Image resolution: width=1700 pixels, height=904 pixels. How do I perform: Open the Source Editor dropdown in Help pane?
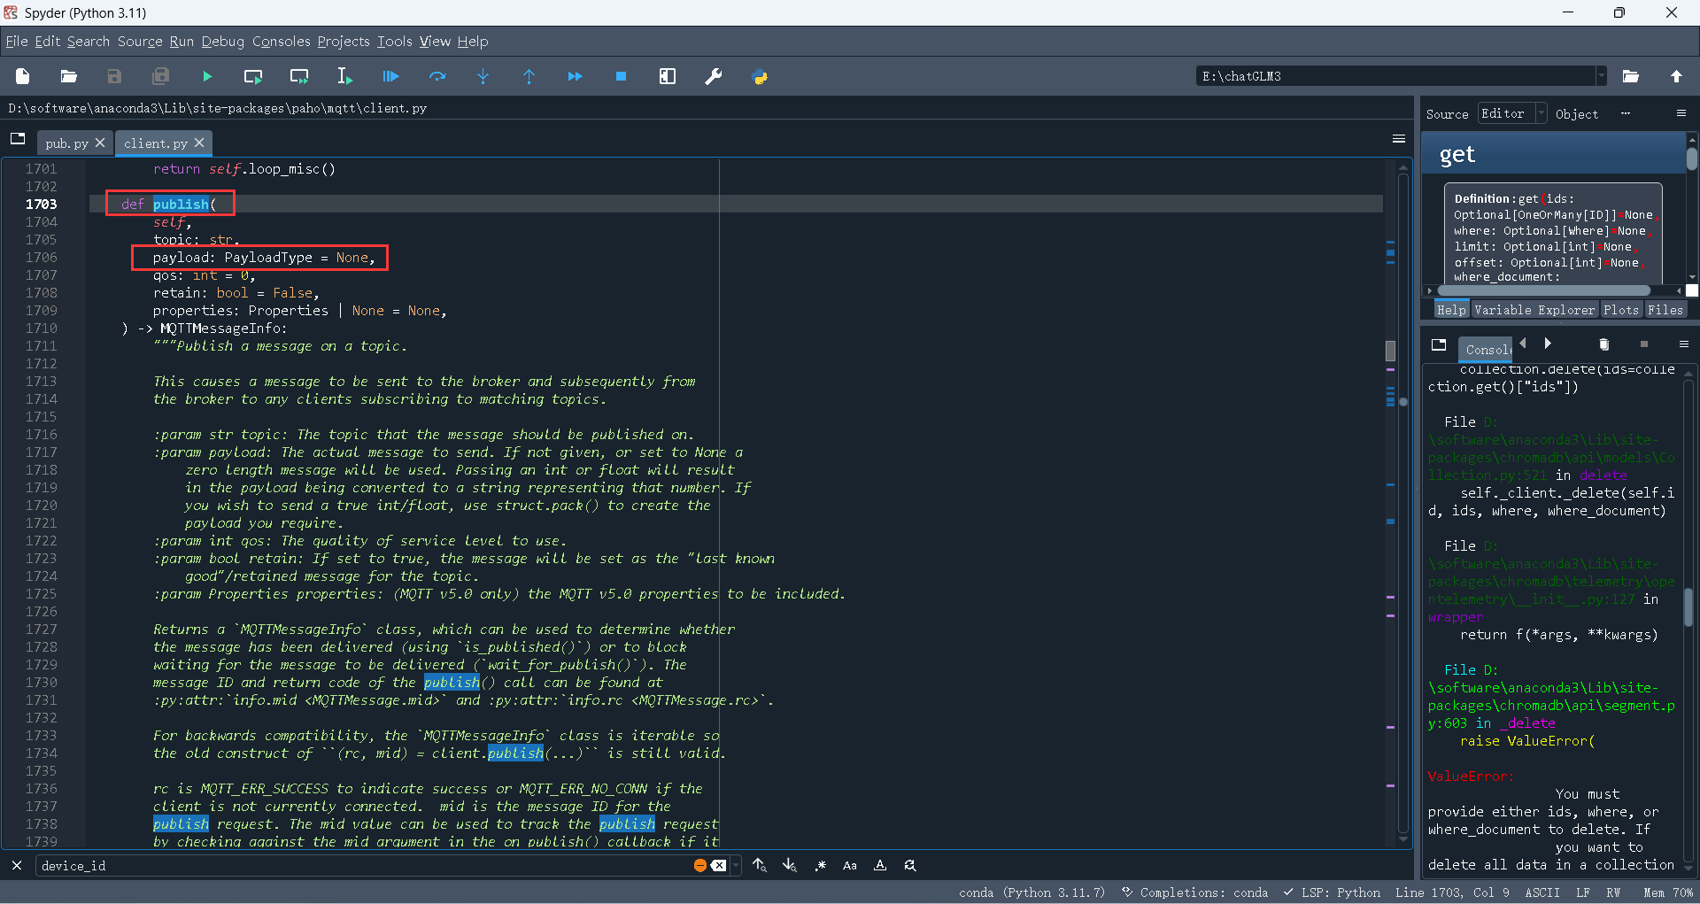[1512, 113]
